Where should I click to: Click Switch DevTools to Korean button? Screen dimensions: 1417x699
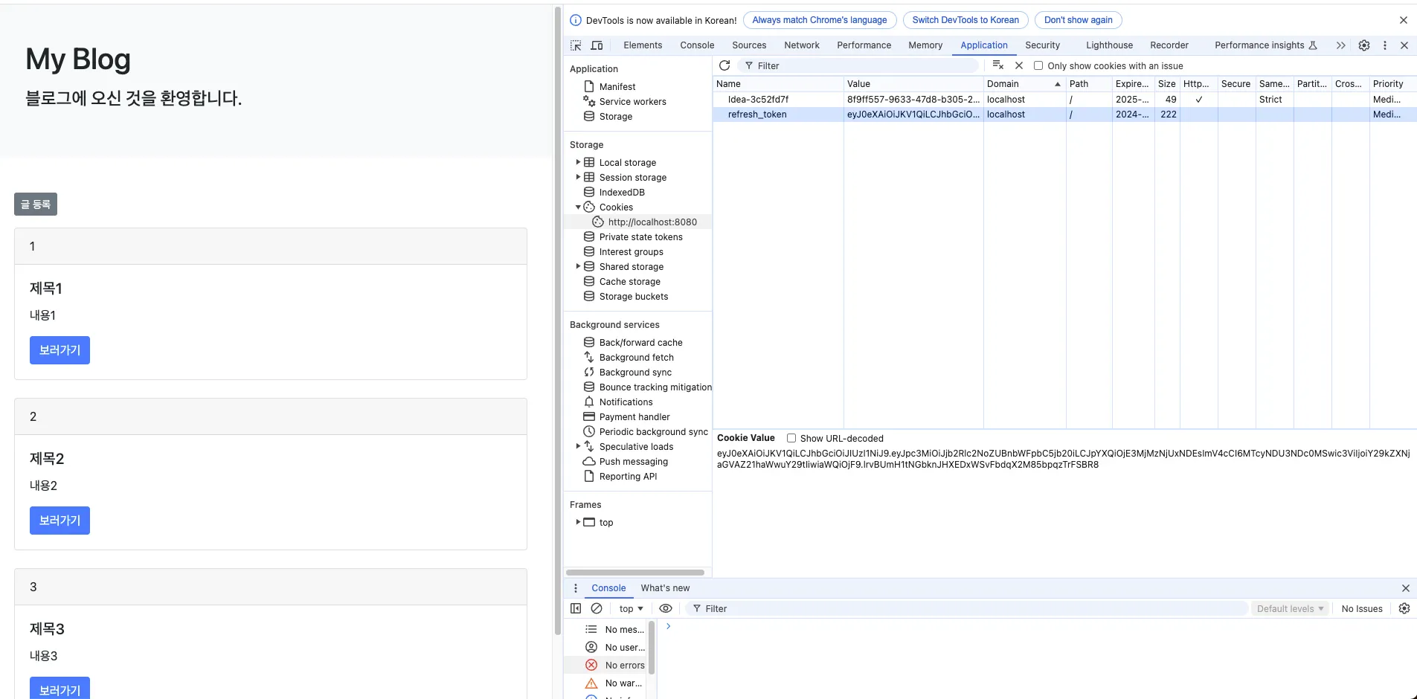click(x=965, y=20)
